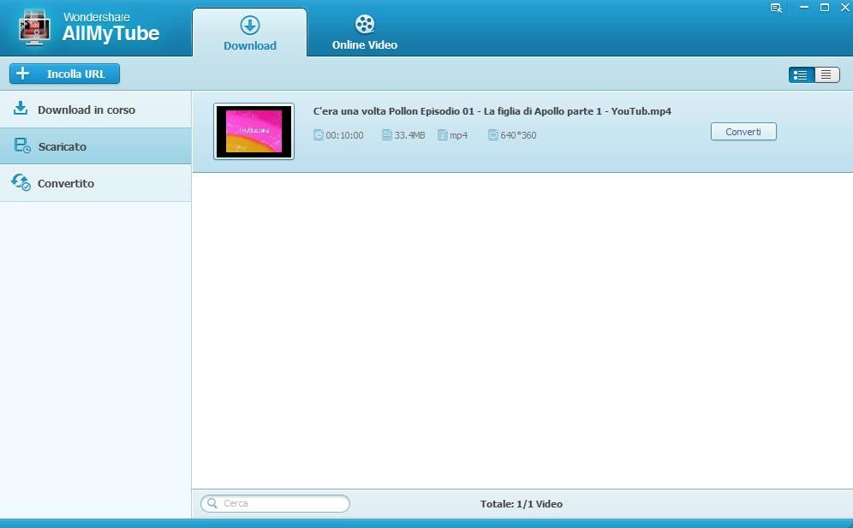
Task: Open the Download tab
Action: 250,33
